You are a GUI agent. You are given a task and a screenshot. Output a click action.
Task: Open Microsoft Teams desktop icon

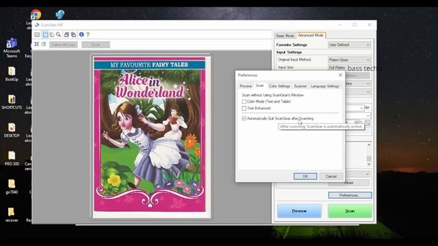(12, 48)
